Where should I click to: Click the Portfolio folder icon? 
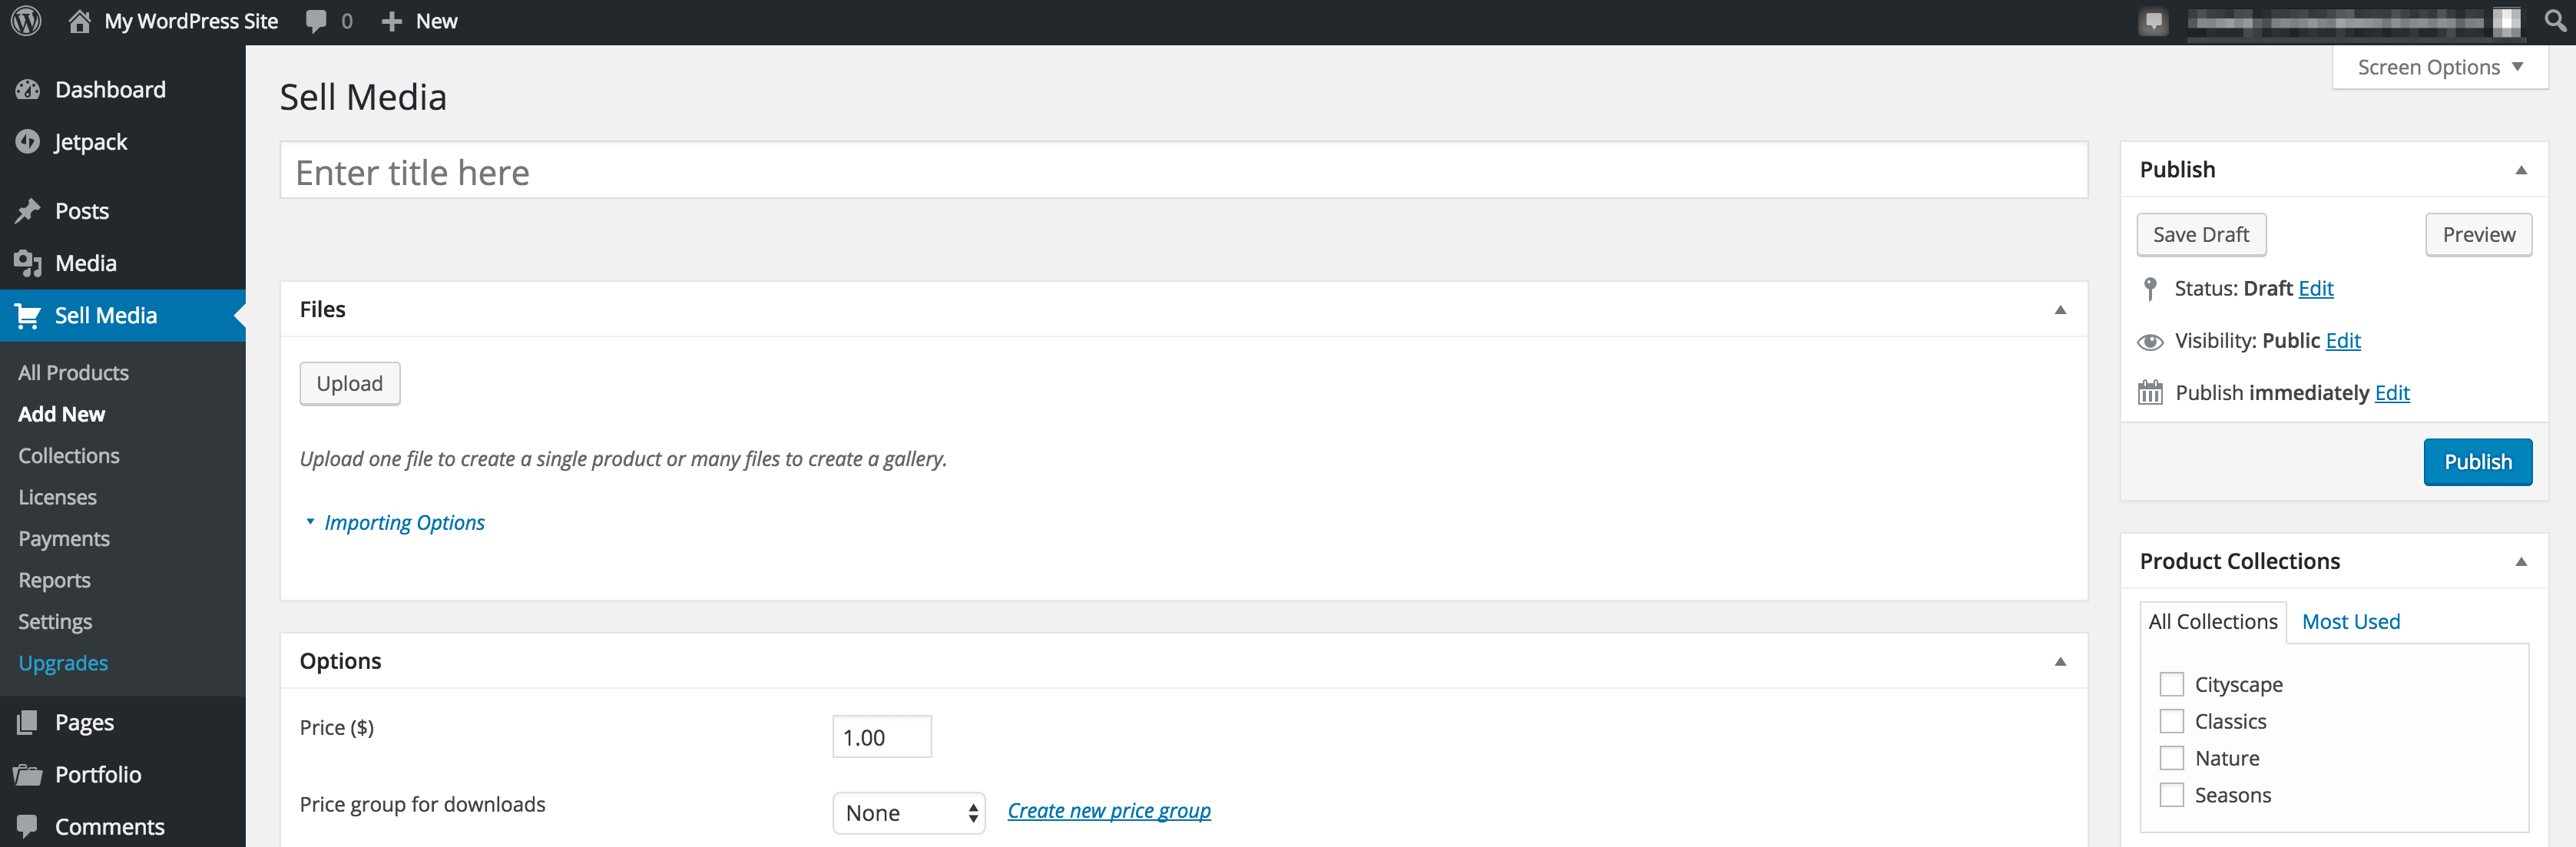28,775
